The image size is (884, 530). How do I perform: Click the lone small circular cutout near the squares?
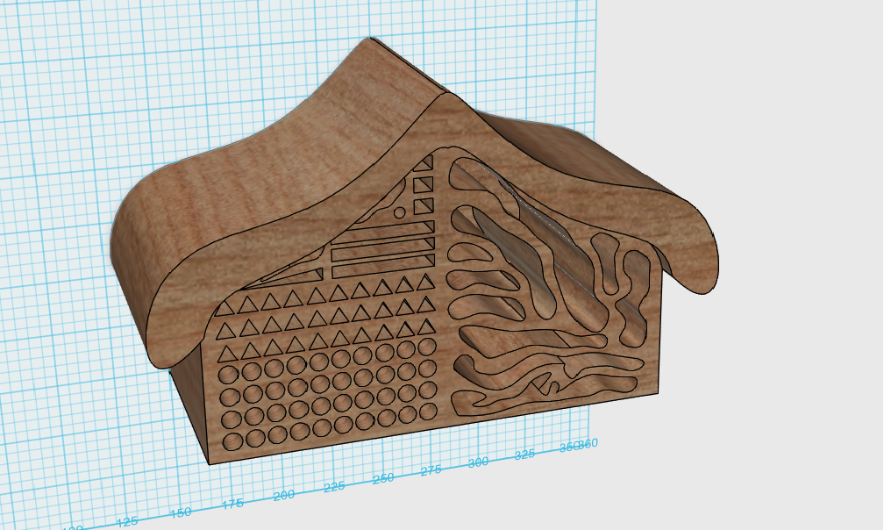tap(399, 212)
